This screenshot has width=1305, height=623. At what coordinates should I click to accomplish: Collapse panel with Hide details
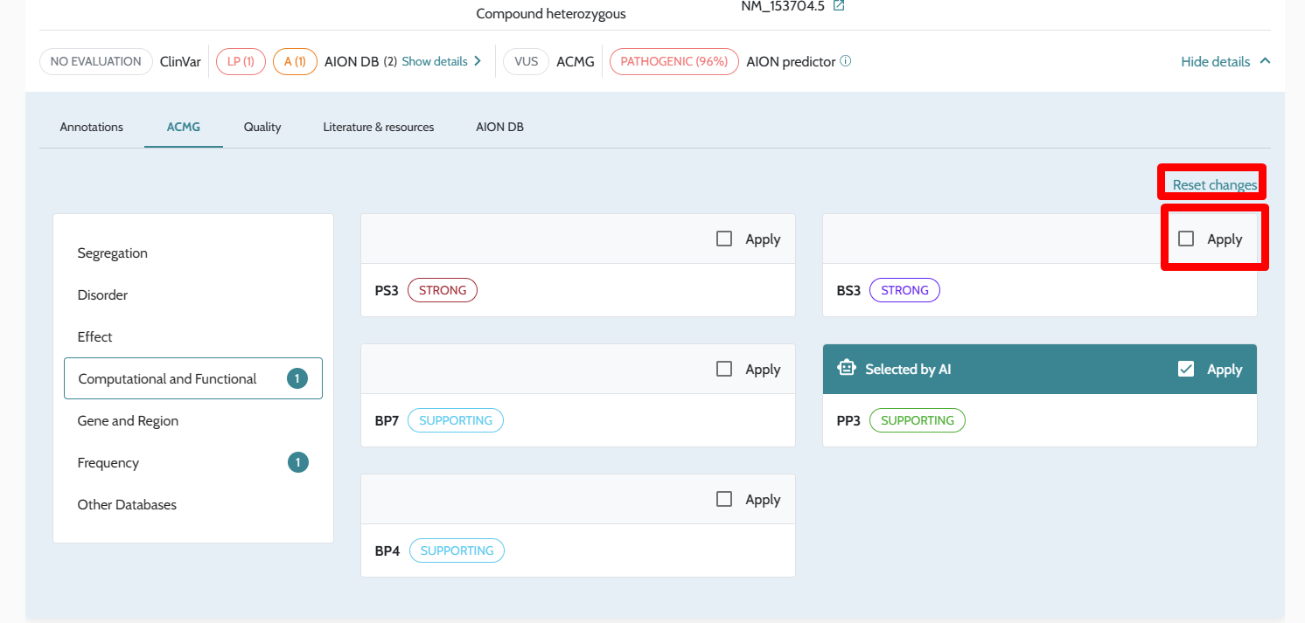click(1225, 61)
